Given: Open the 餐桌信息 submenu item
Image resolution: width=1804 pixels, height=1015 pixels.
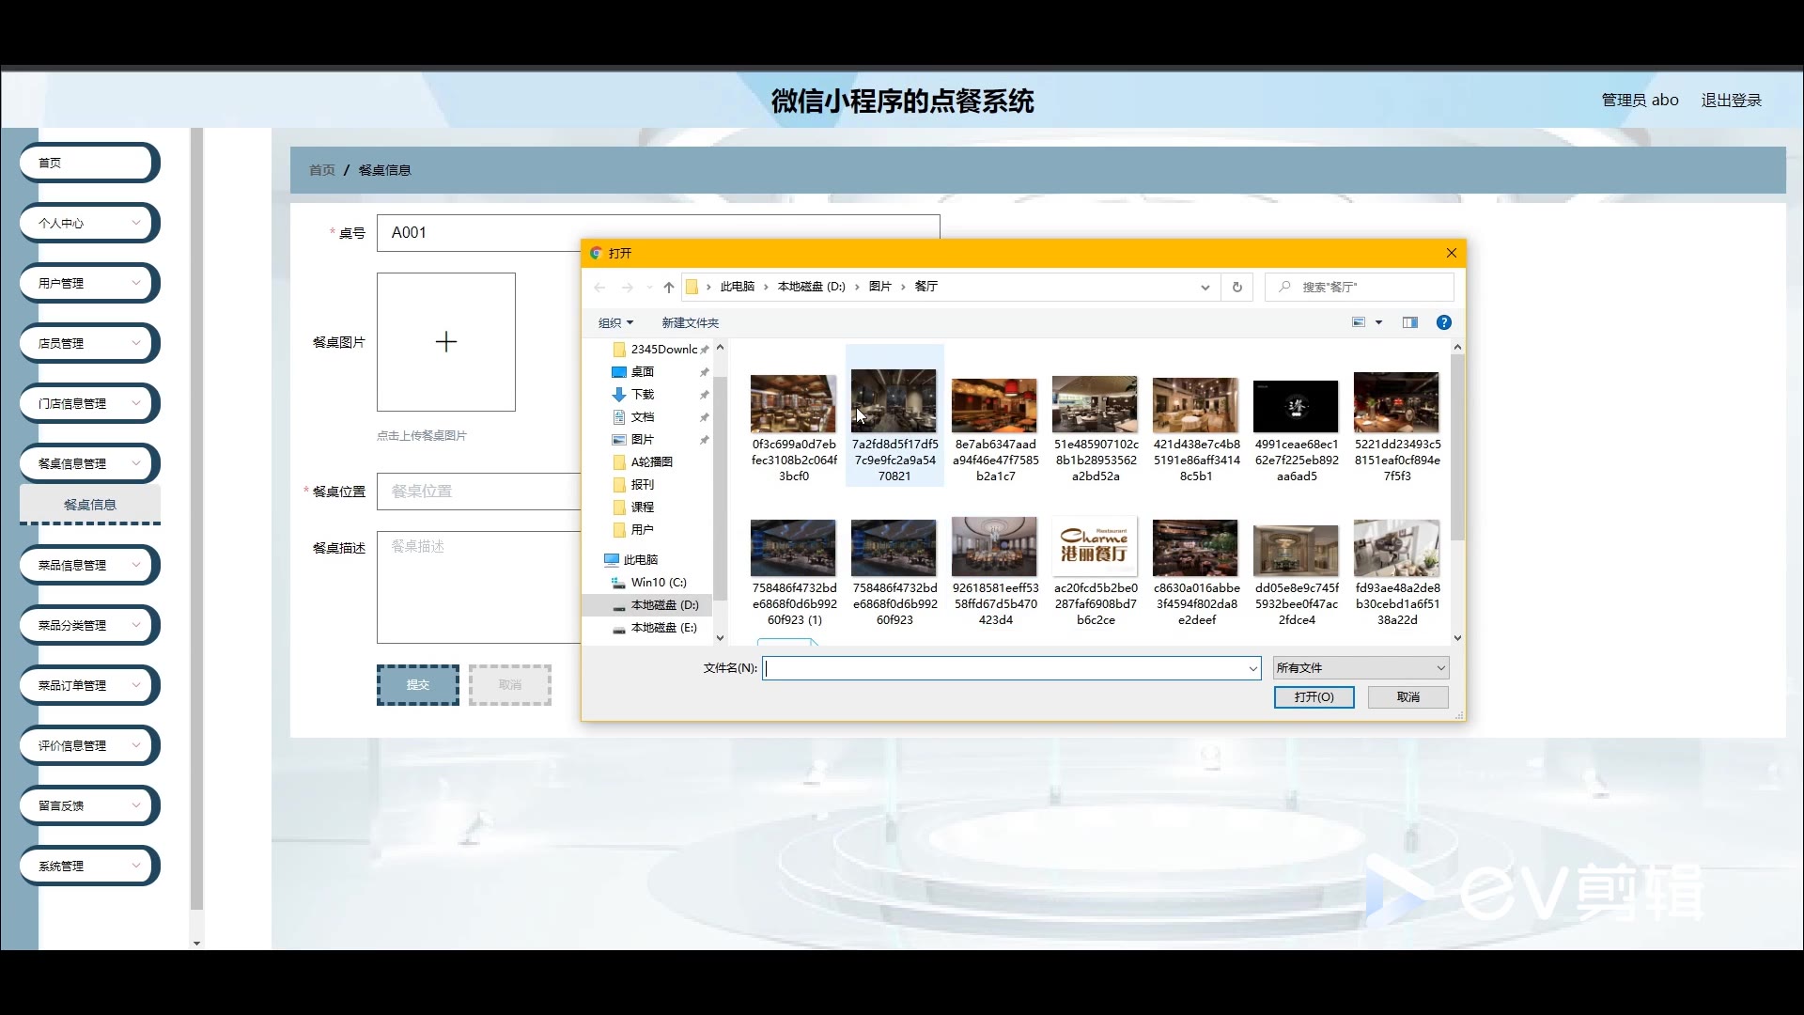Looking at the screenshot, I should 90,506.
